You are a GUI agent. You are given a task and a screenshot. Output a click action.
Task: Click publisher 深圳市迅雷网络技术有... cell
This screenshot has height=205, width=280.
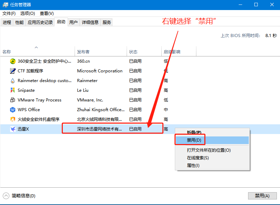click(99, 129)
